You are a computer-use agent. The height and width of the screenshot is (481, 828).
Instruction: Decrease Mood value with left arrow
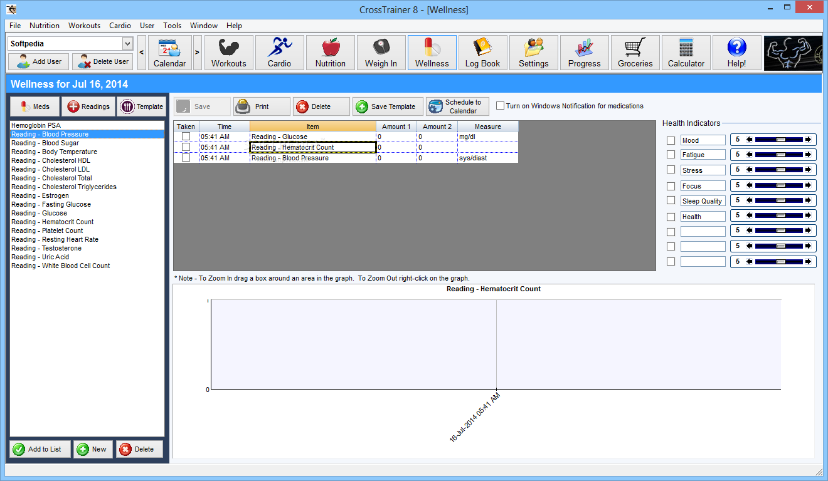point(750,140)
